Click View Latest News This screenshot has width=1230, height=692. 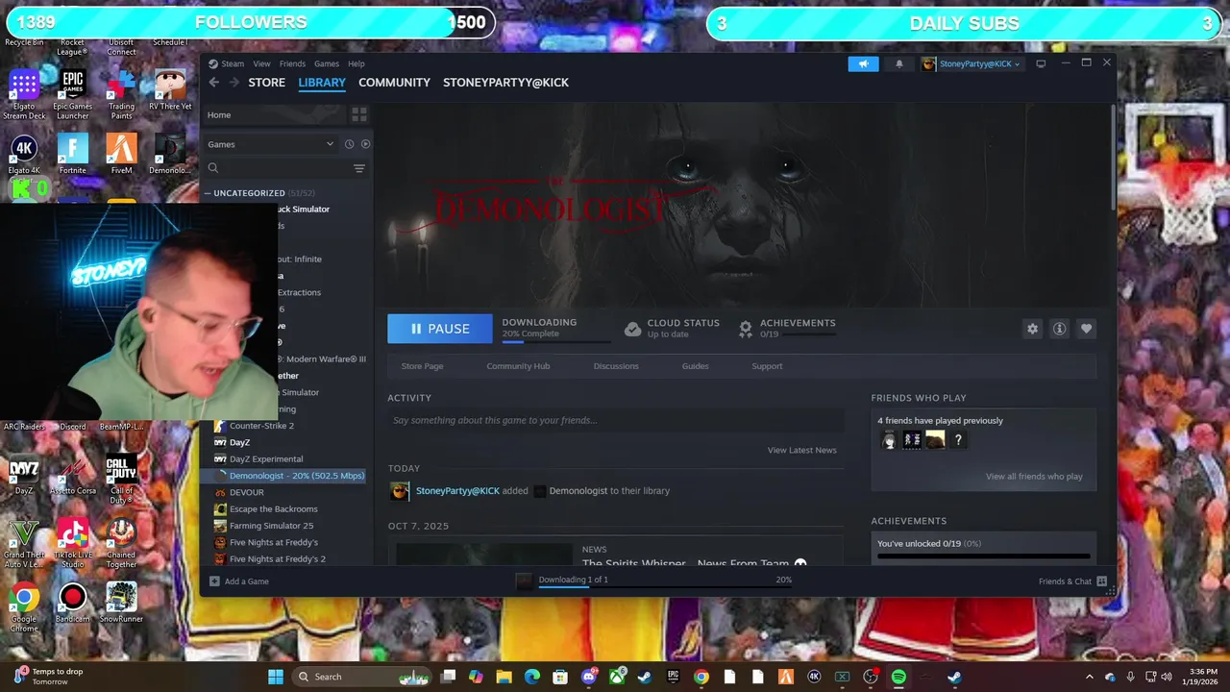pos(801,450)
